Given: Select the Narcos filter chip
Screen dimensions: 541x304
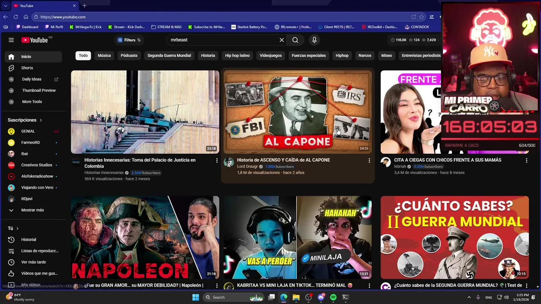Looking at the screenshot, I should click(x=365, y=55).
